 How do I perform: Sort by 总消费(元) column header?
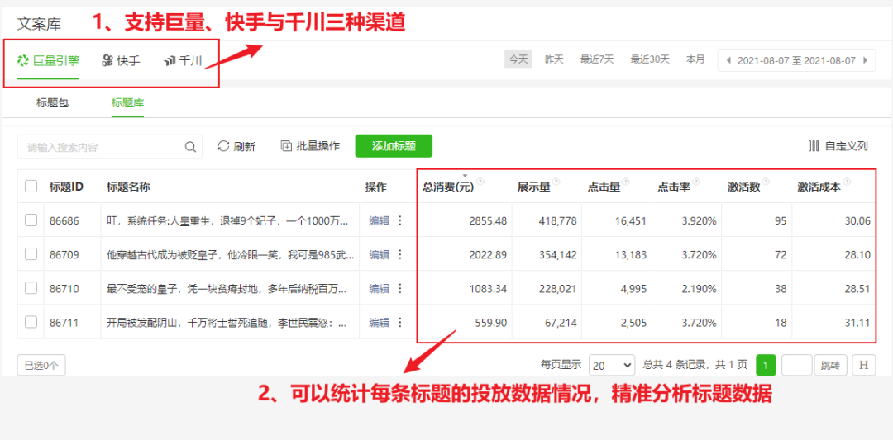448,187
